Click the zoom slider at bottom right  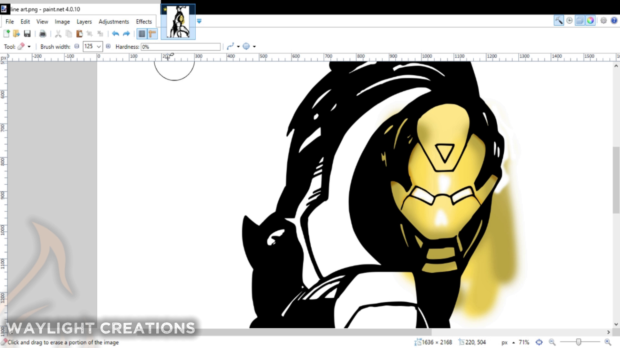[579, 342]
